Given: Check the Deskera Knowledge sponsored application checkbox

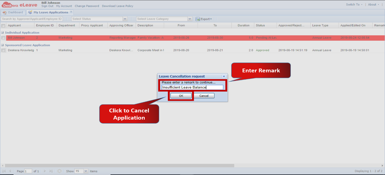Looking at the screenshot, I should 4,50.
